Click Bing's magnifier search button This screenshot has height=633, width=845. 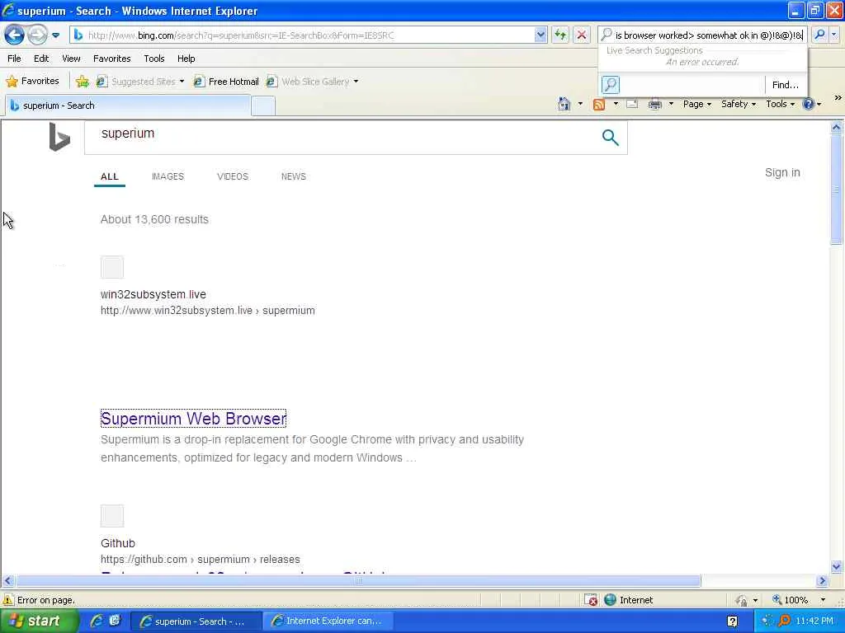click(x=610, y=138)
